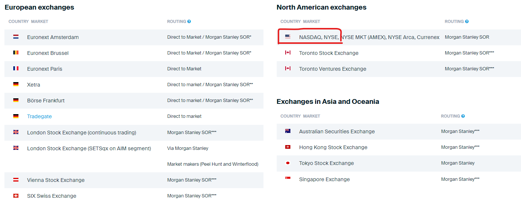Image resolution: width=521 pixels, height=204 pixels.
Task: Click the Japan flag beside Tokyo Stock Exchange
Action: pyautogui.click(x=288, y=163)
